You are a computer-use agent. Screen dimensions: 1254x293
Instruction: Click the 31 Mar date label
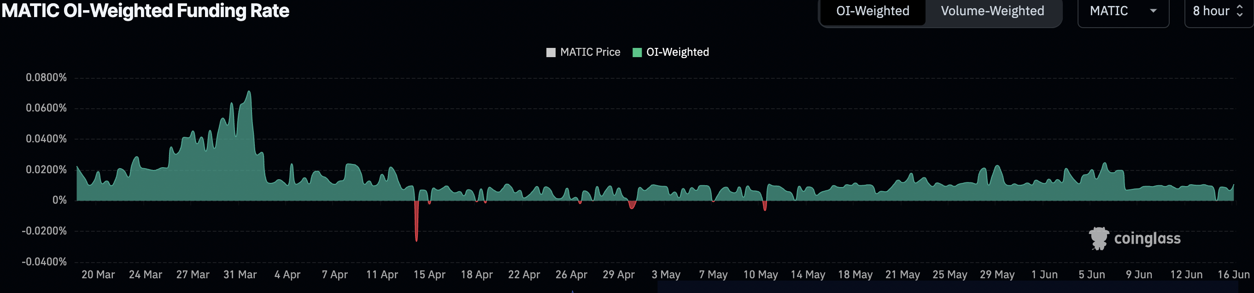240,275
